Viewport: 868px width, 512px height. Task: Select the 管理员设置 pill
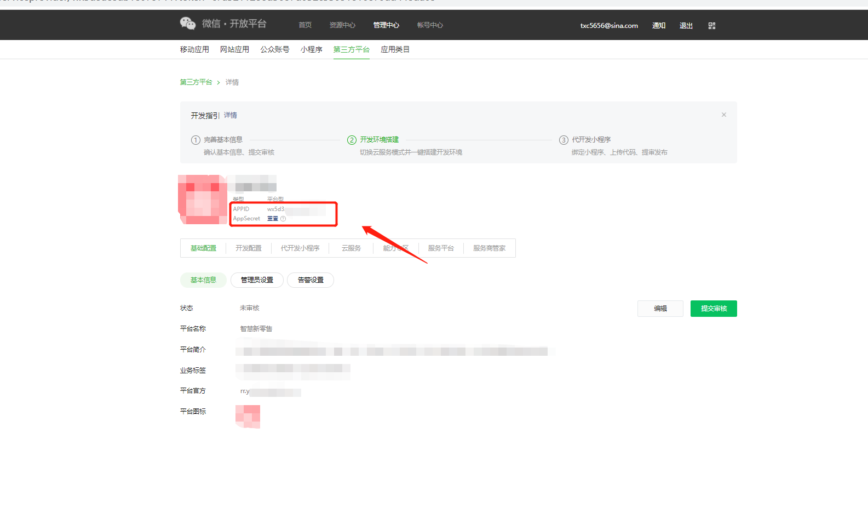coord(257,280)
